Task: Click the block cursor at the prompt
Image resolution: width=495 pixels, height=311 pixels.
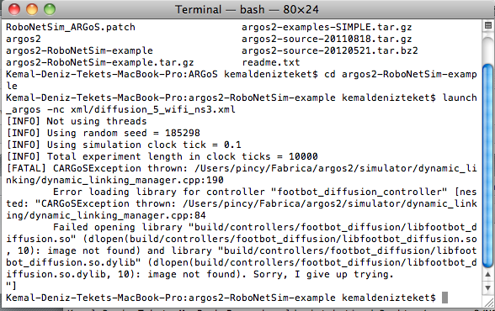Action: click(x=444, y=298)
